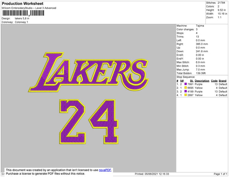229x177 pixels.
Task: Click the Height value 9.52 in
Action: (221, 10)
